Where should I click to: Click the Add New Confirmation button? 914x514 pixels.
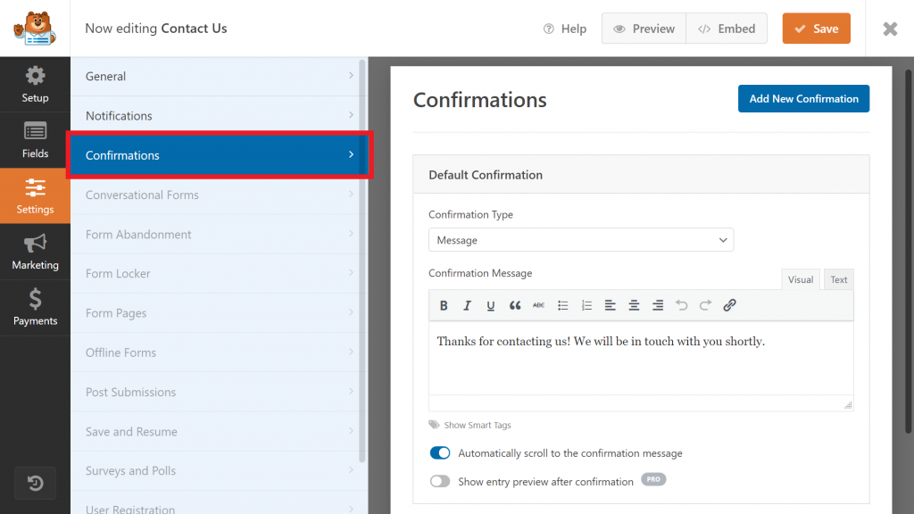pyautogui.click(x=803, y=98)
